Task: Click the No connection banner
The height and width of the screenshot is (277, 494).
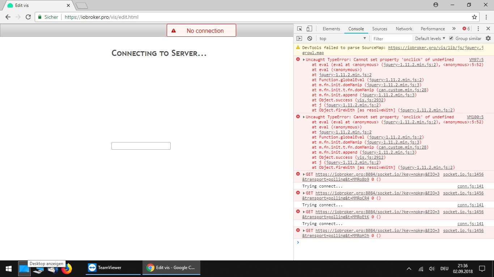Action: pos(201,30)
